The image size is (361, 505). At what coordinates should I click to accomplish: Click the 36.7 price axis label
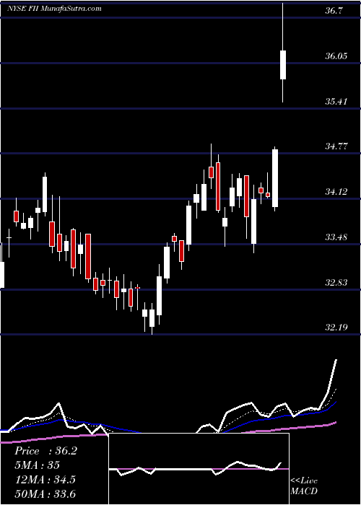pos(334,11)
